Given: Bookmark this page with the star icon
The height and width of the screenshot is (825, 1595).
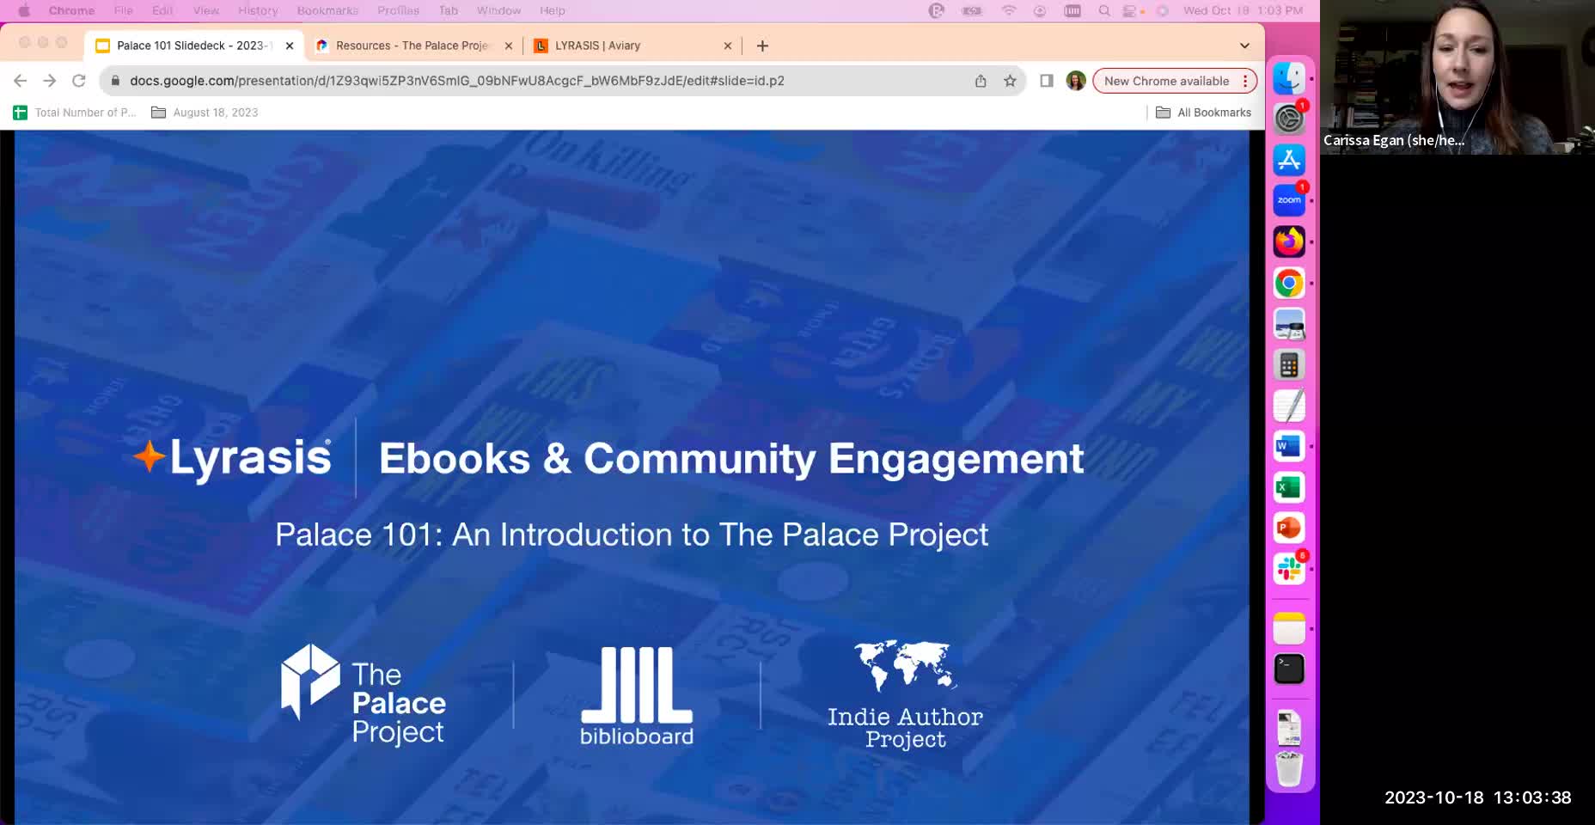Looking at the screenshot, I should click(1010, 81).
